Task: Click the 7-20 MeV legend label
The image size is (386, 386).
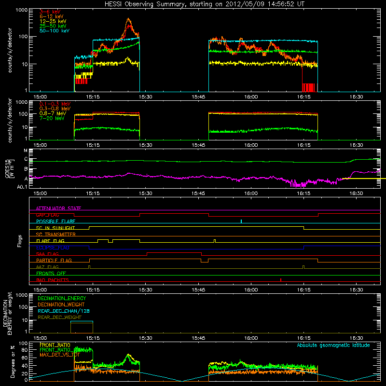Action: 52,118
